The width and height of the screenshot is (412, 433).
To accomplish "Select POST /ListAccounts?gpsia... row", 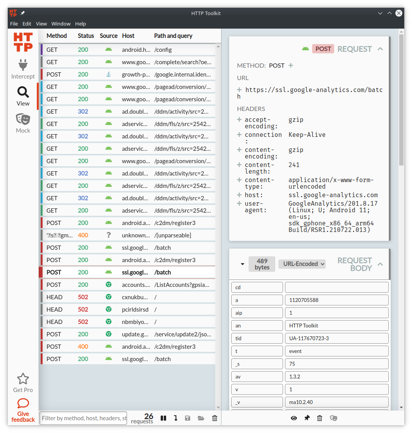I will (128, 285).
